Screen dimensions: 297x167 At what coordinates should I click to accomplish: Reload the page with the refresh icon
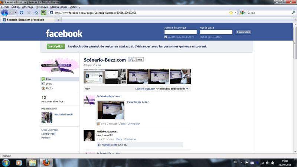[22, 13]
